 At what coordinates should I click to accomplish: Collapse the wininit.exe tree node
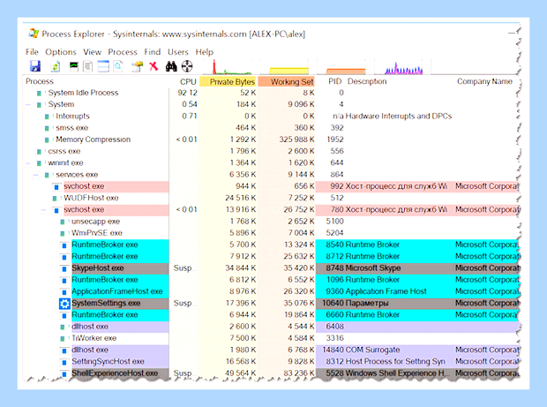coord(28,163)
